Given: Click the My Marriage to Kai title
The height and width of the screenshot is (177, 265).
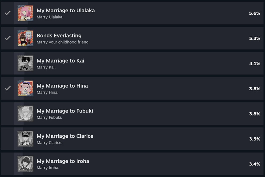Looking at the screenshot, I should coord(60,61).
